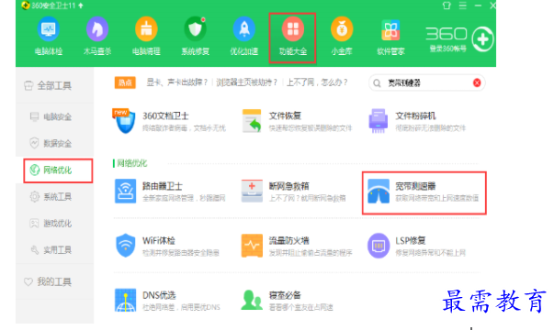Viewport: 554px width, 330px height.
Task: Open 系统修复 shield icon
Action: click(195, 29)
